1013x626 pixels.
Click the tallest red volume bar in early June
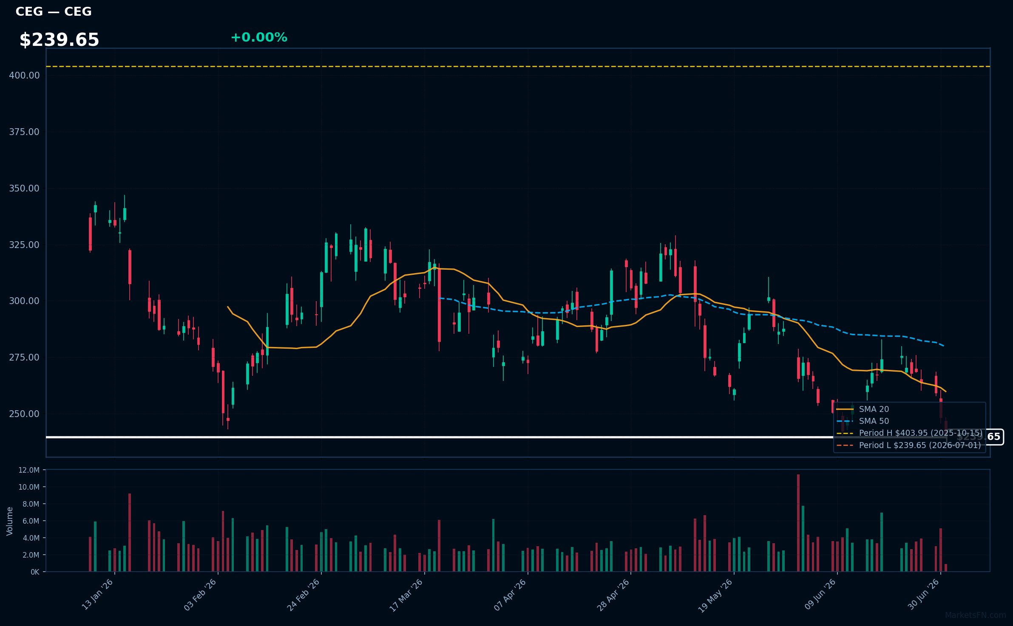(798, 523)
